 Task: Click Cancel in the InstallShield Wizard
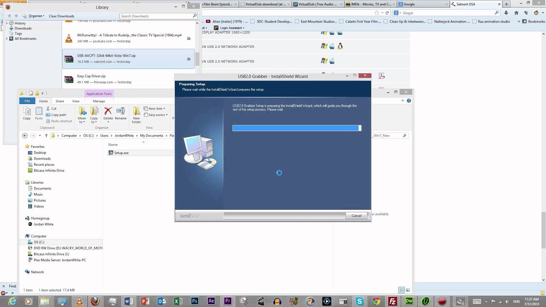pyautogui.click(x=356, y=216)
